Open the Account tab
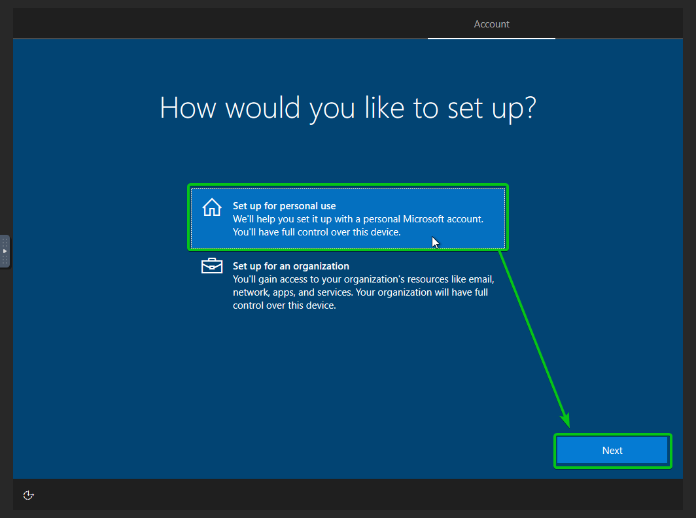The width and height of the screenshot is (696, 518). [x=491, y=24]
